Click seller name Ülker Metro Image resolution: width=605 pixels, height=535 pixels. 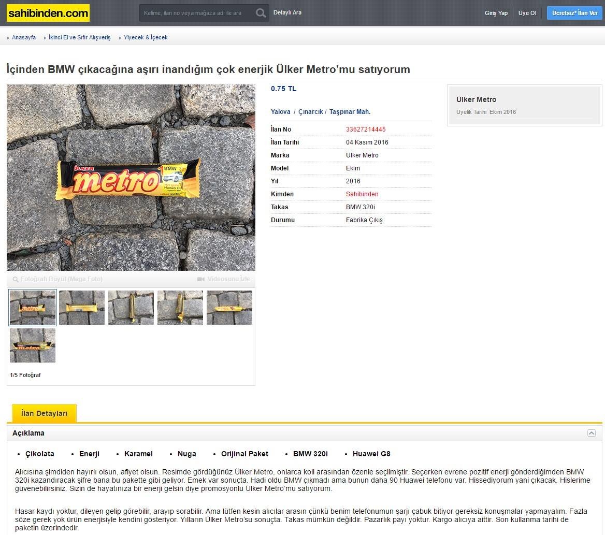tap(476, 99)
